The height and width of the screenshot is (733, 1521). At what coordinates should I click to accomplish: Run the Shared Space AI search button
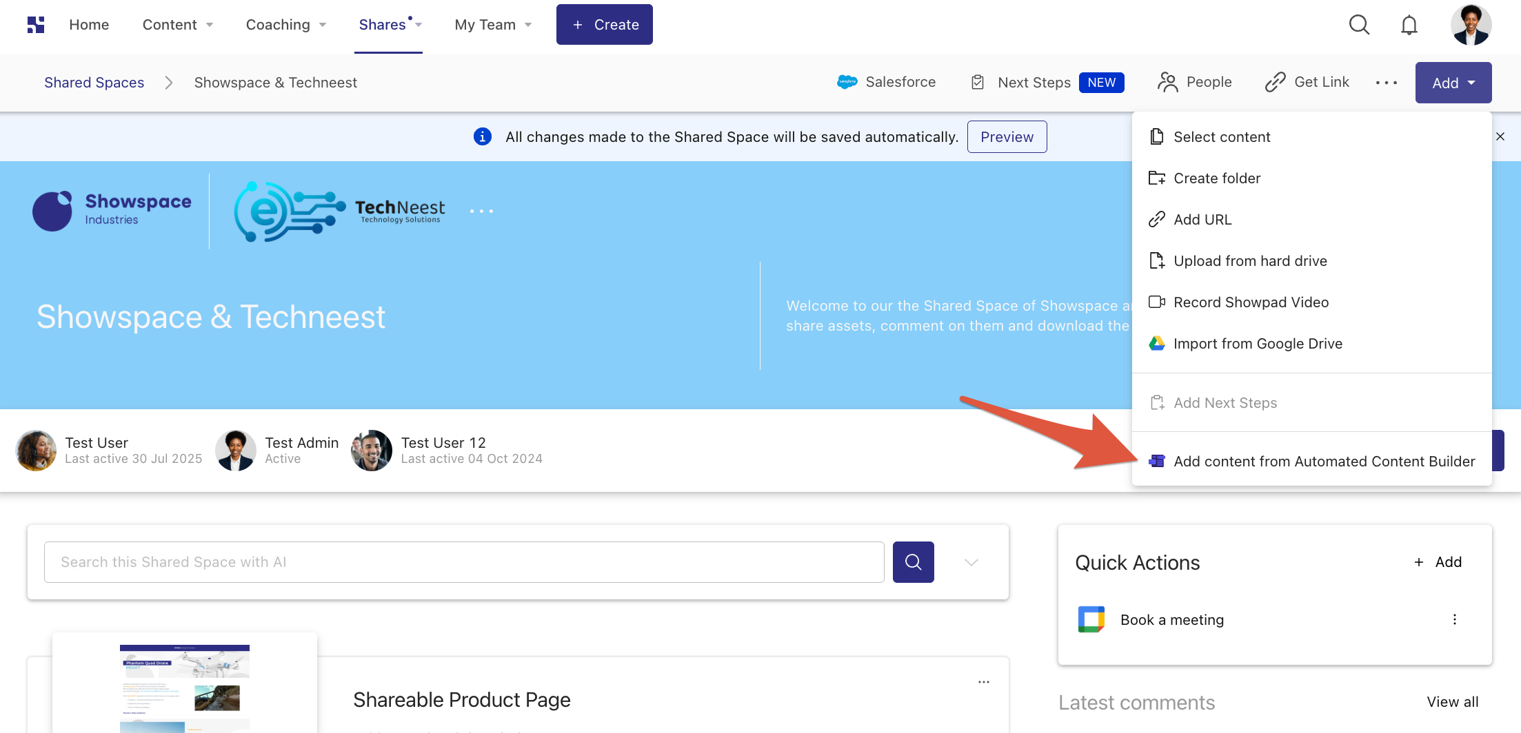point(914,562)
